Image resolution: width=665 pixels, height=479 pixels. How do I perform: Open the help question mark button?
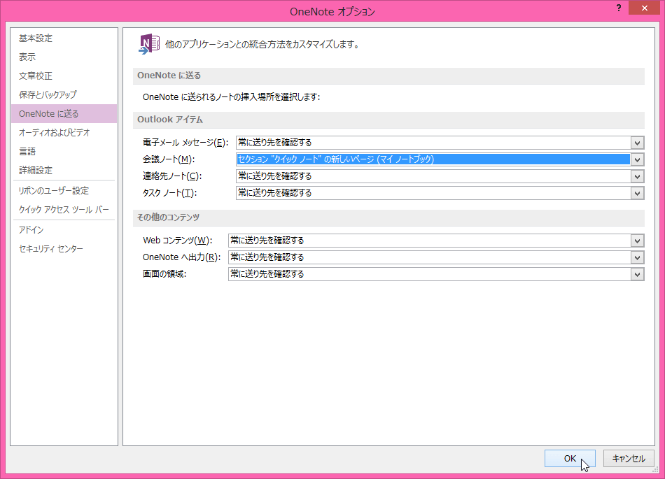click(619, 8)
